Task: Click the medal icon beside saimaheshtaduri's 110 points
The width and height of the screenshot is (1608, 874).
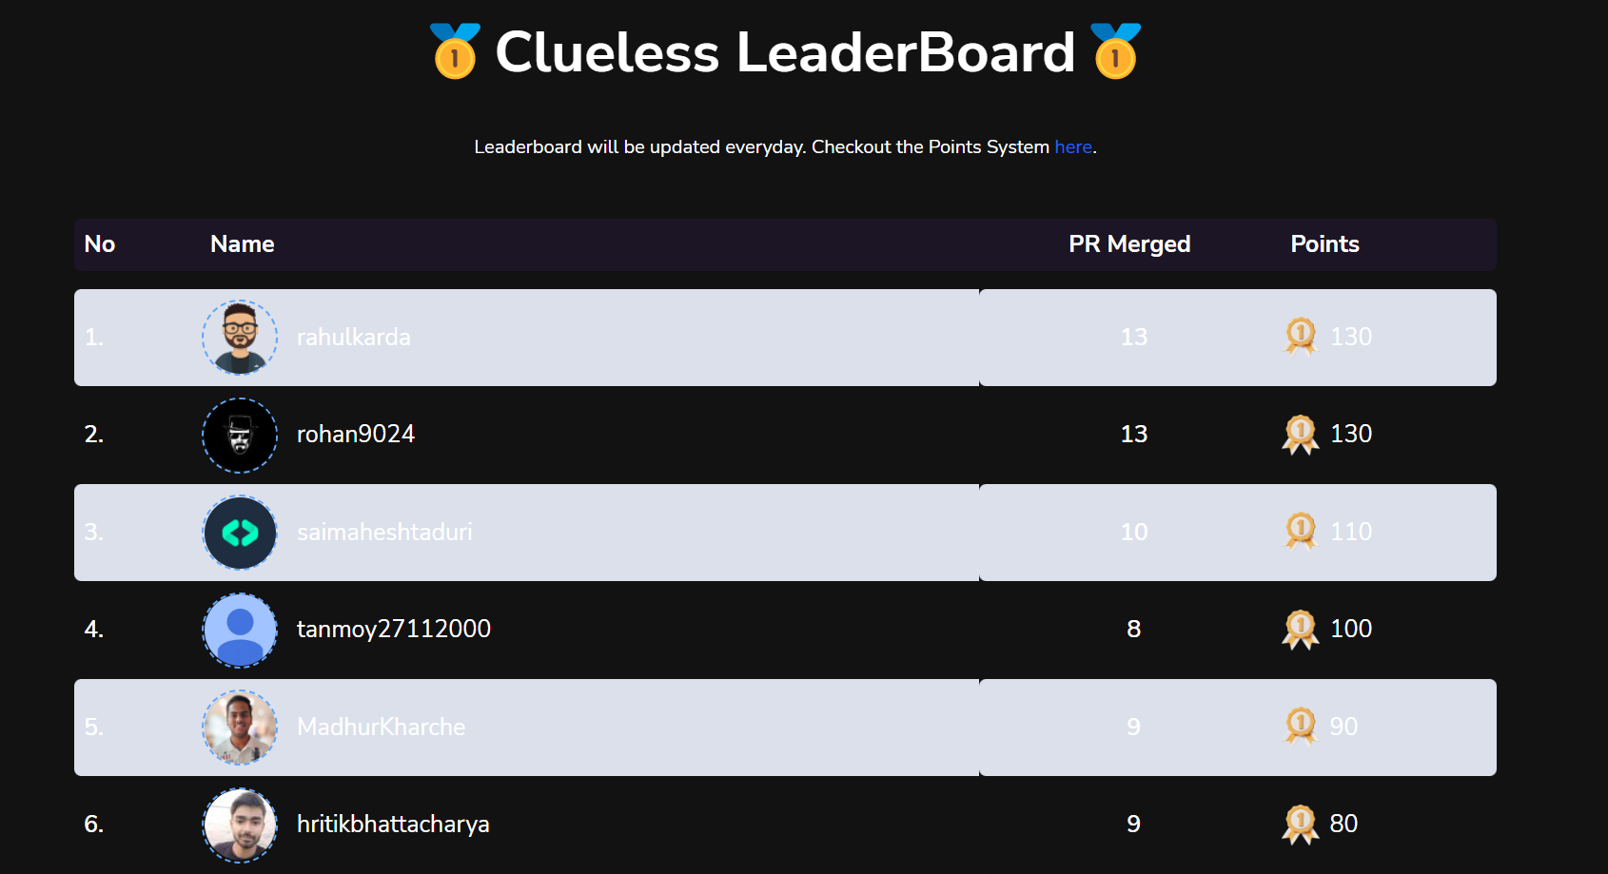Action: (1300, 533)
